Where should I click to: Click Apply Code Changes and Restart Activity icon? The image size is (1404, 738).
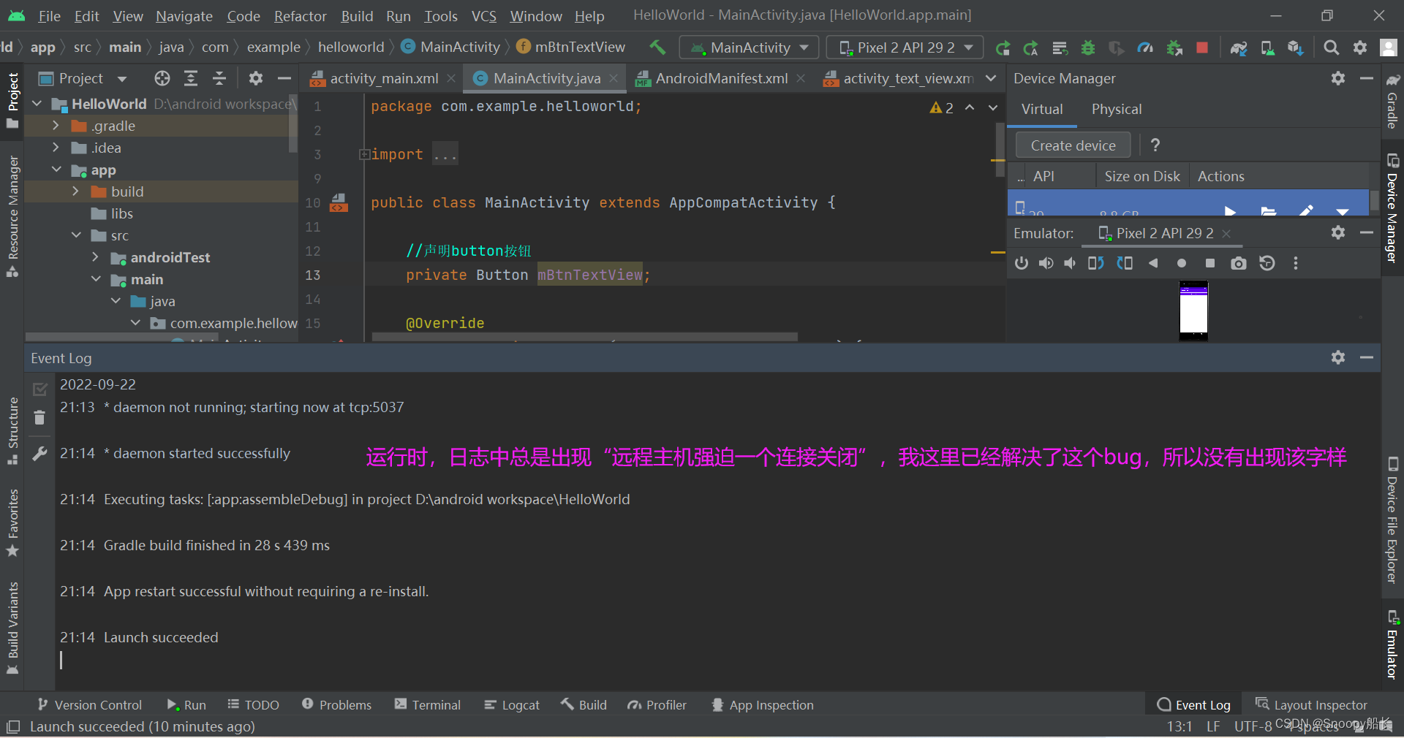tap(1030, 47)
